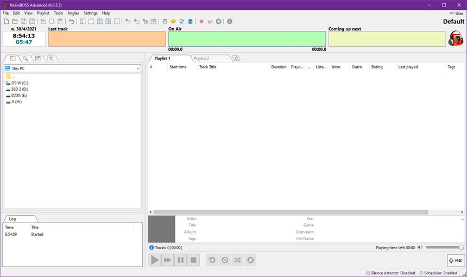Click the album art thumbnail placeholder

point(161,229)
